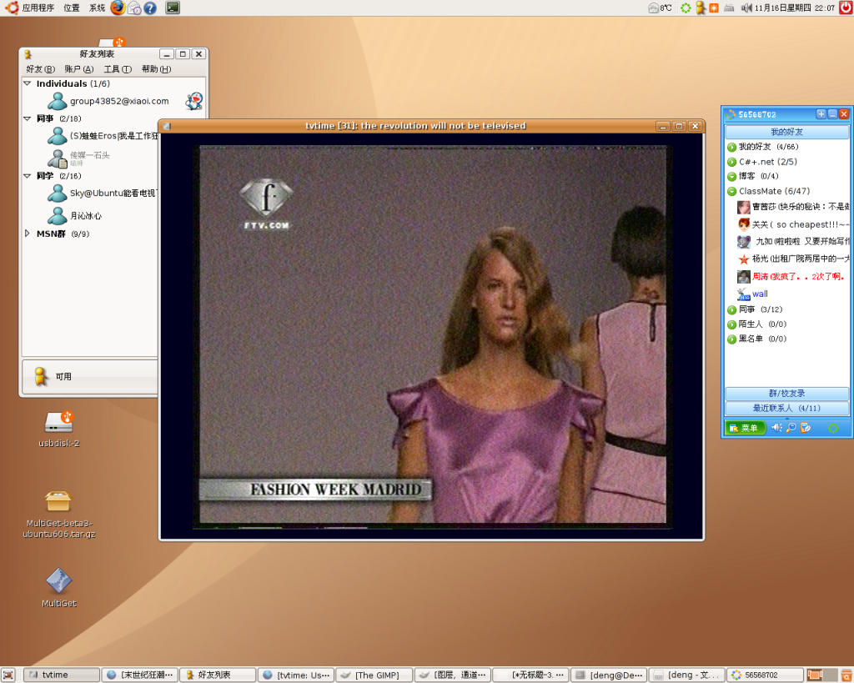854x683 pixels.
Task: Switch to The GIMP in the taskbar
Action: pos(374,675)
